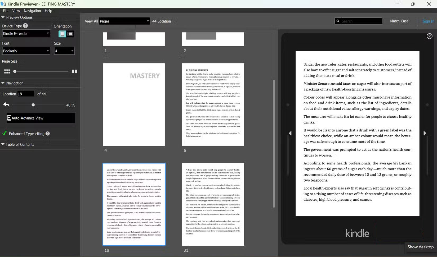The image size is (437, 257).
Task: Click the page size grid icon
Action: (x=7, y=71)
